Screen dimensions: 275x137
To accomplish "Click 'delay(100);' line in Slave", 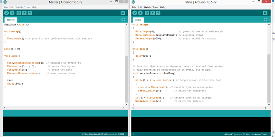I will coord(143,56).
